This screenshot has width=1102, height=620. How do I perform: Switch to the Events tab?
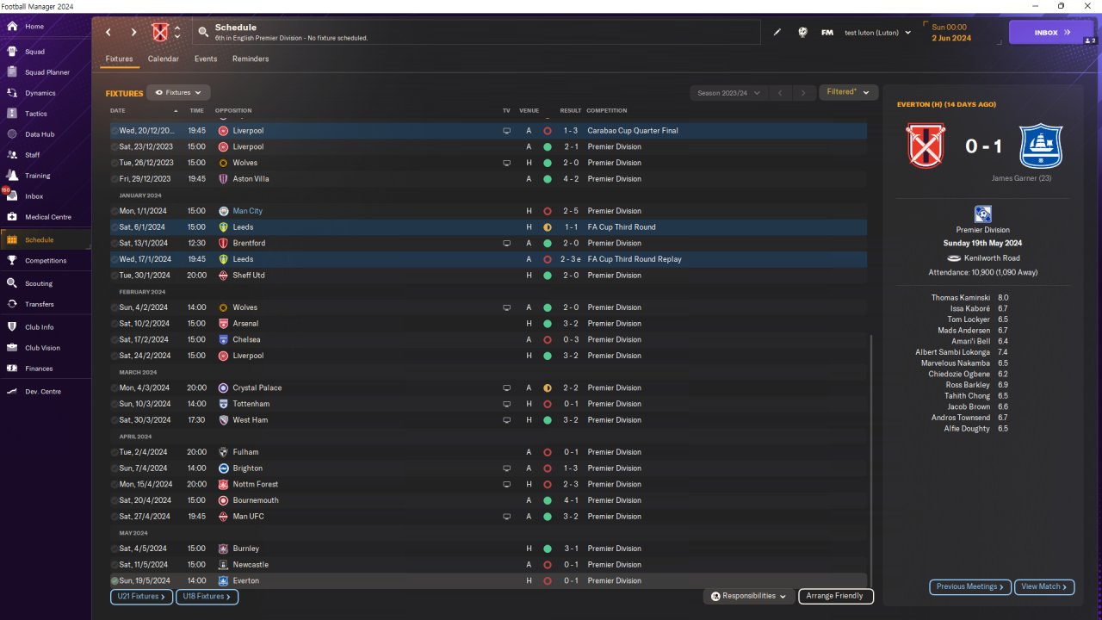click(206, 59)
